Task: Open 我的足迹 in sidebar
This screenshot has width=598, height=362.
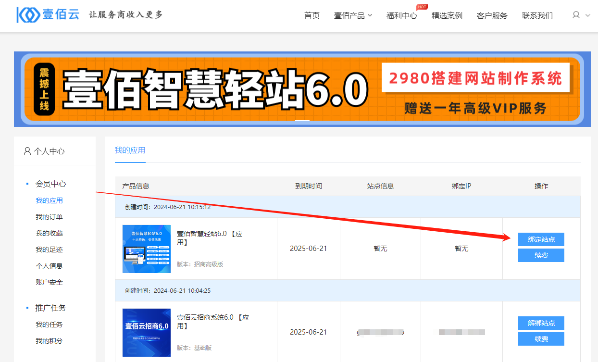Action: click(49, 250)
